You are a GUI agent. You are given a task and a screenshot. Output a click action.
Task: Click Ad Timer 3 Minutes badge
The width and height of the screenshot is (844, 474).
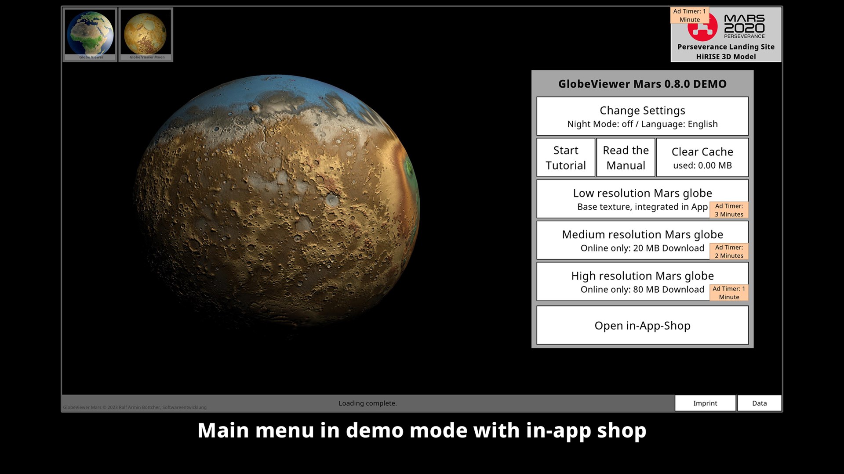coord(728,210)
